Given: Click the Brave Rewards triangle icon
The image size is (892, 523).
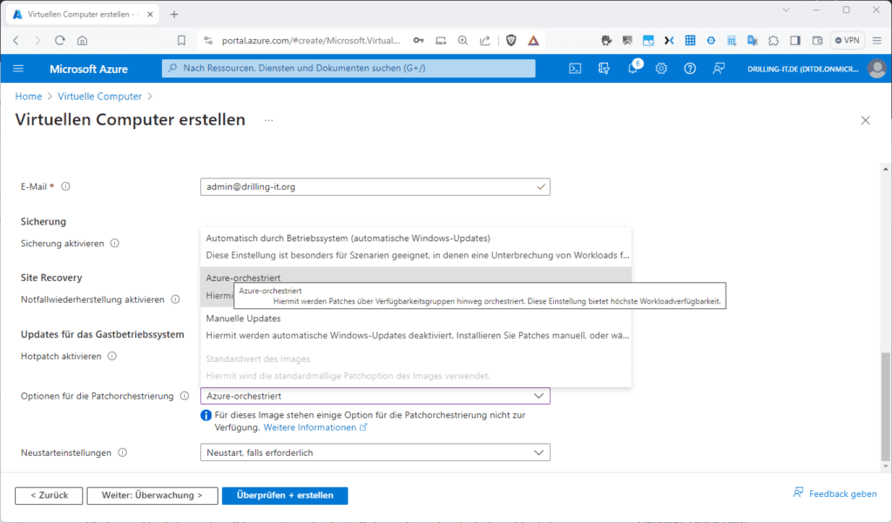Looking at the screenshot, I should tap(533, 40).
